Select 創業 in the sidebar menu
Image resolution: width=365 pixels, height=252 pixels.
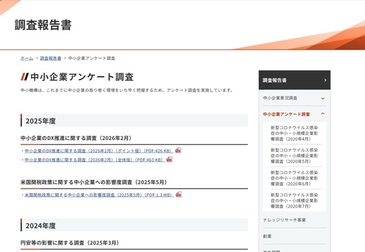click(268, 236)
